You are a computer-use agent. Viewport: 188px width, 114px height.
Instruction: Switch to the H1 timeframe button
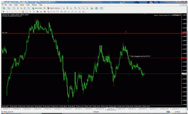(x=69, y=12)
